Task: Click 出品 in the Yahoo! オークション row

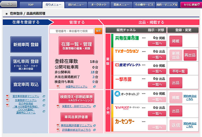Action: [x=176, y=111]
